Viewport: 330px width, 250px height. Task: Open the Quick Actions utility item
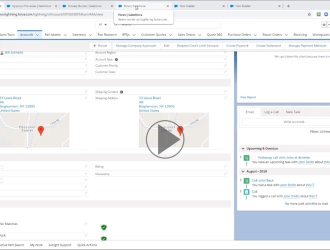click(87, 245)
